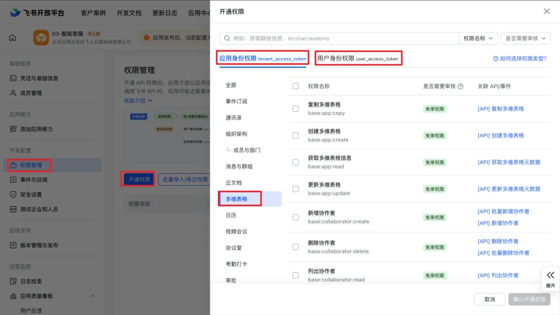The width and height of the screenshot is (560, 315).
Task: Switch to 应用身份权限 tenant_access_token tab
Action: (x=262, y=58)
